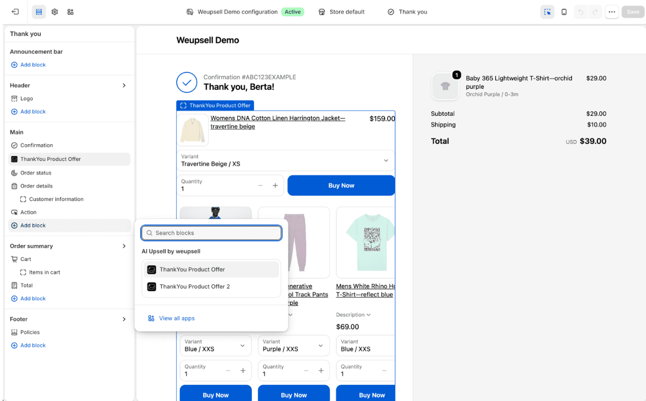Image resolution: width=646 pixels, height=401 pixels.
Task: Expand the Order summary chevron
Action: pos(124,246)
